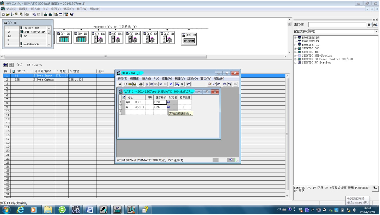Click the Help pointer icon in VAT_1 toolbar

tap(188, 84)
